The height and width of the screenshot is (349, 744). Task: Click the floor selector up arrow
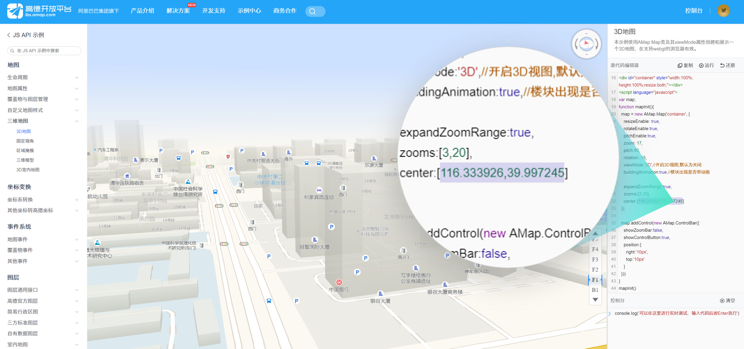pyautogui.click(x=595, y=234)
